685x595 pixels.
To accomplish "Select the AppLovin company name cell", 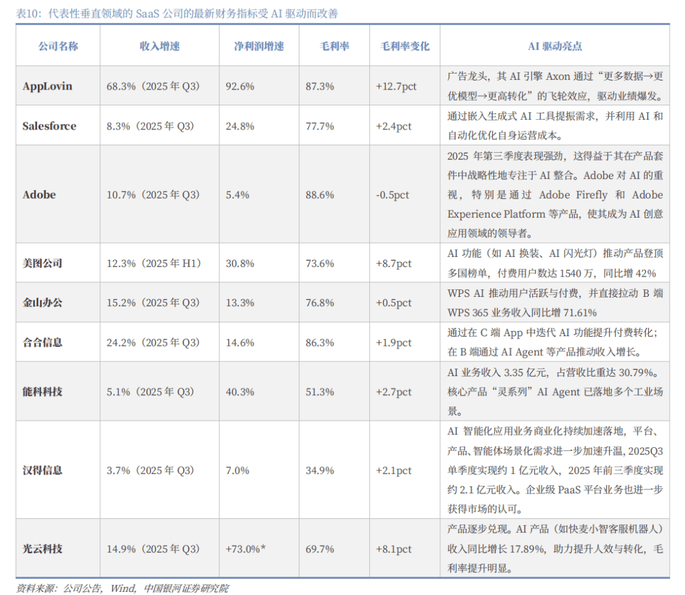I will pyautogui.click(x=48, y=86).
